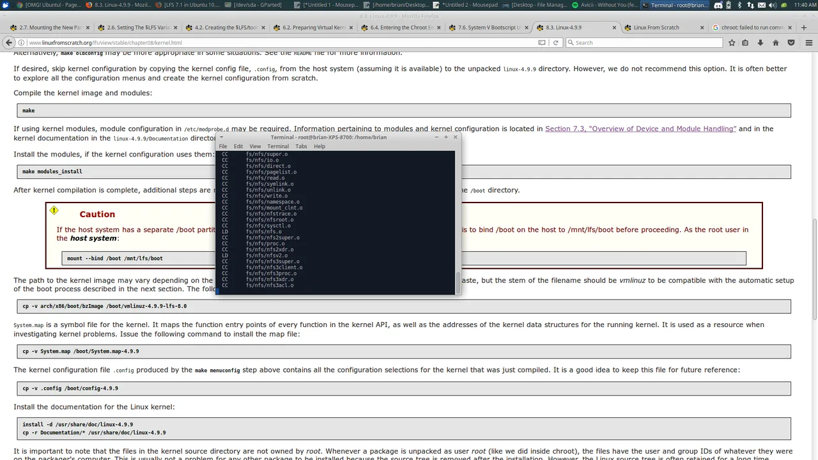
Task: Open site information icon in address bar
Action: pyautogui.click(x=22, y=43)
